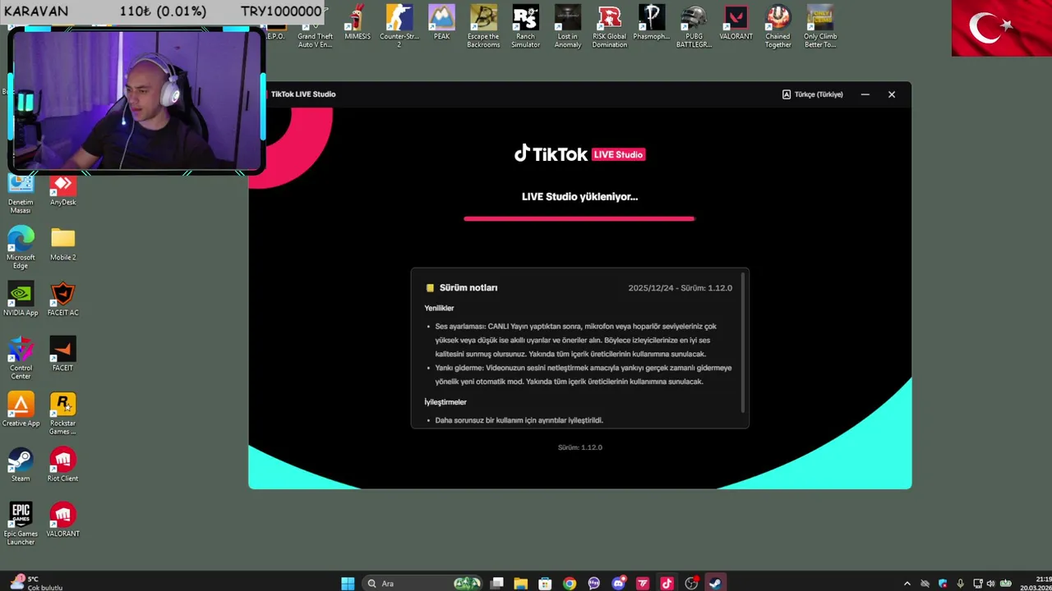The image size is (1052, 591).
Task: Open the FACEIT AC desktop icon
Action: (62, 299)
